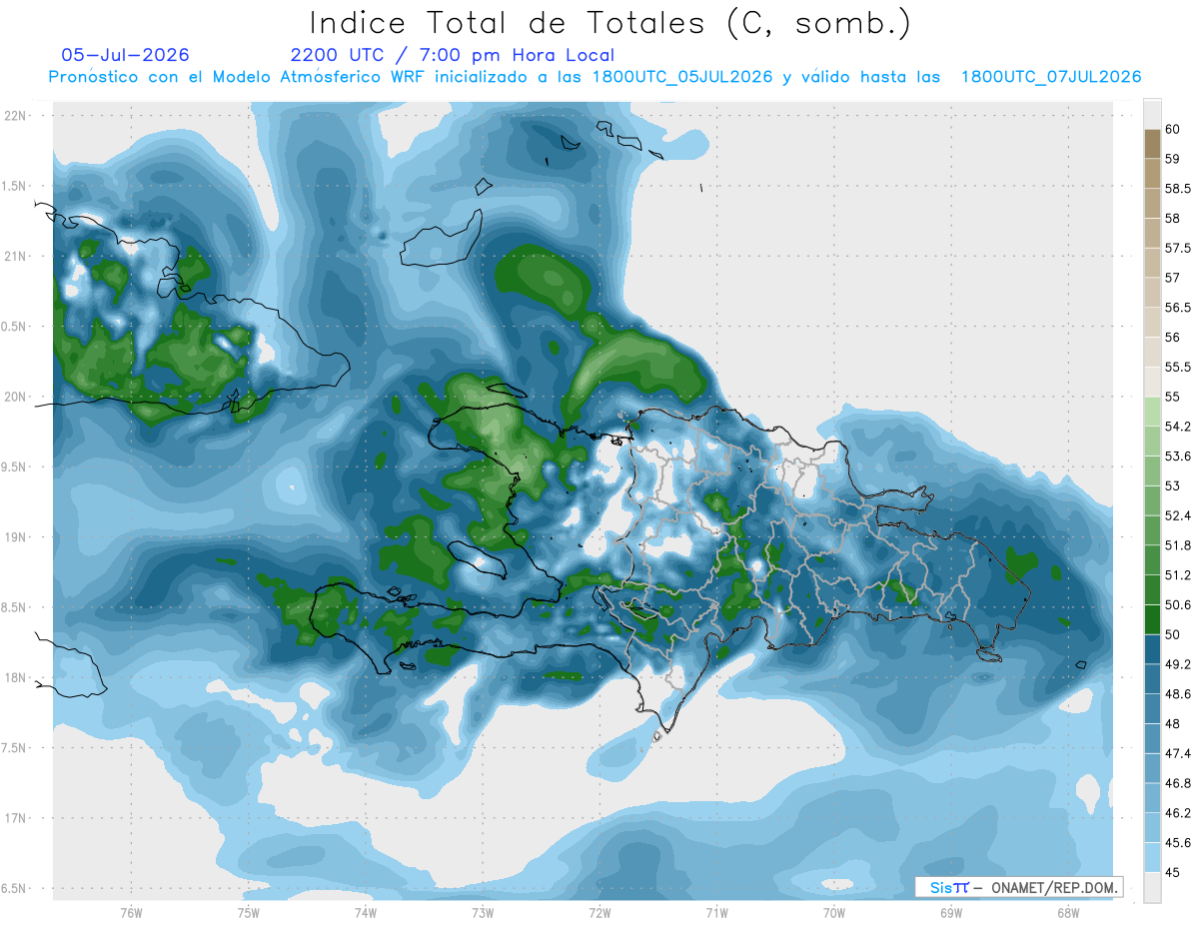Click the '21N' latitude label

[x=17, y=256]
